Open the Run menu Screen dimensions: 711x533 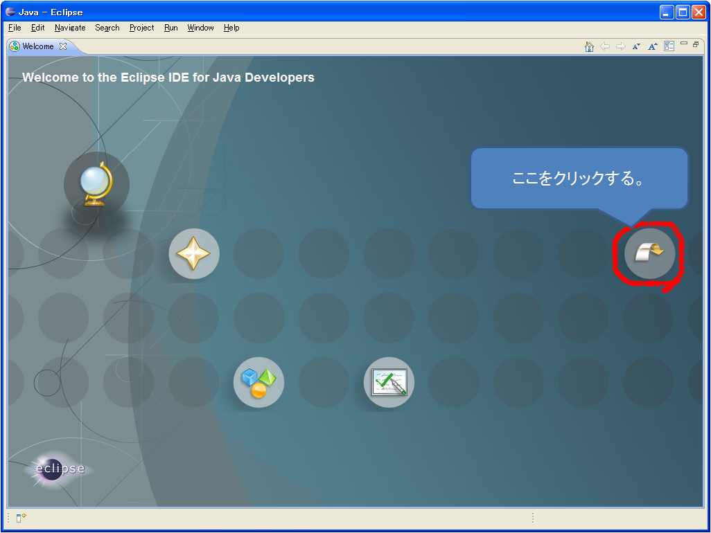point(170,28)
